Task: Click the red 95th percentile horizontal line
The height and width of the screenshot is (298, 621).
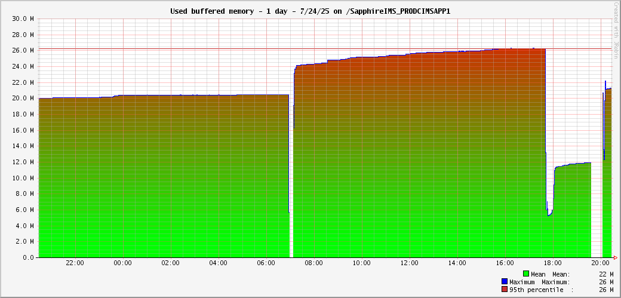Action: coord(325,49)
